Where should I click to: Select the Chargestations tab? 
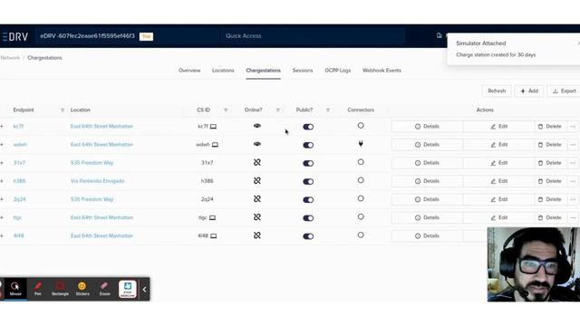[264, 71]
